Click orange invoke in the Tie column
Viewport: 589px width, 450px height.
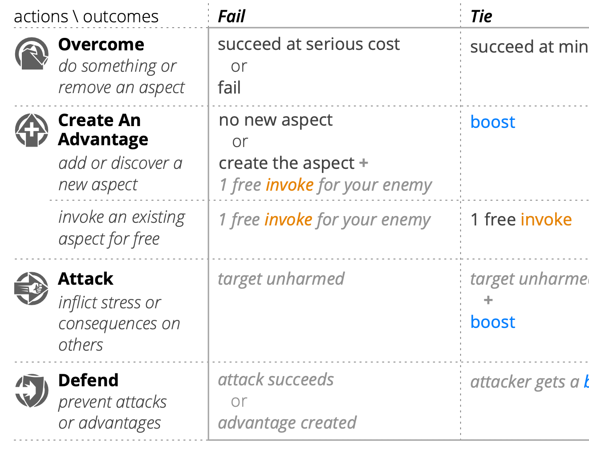[x=546, y=220]
